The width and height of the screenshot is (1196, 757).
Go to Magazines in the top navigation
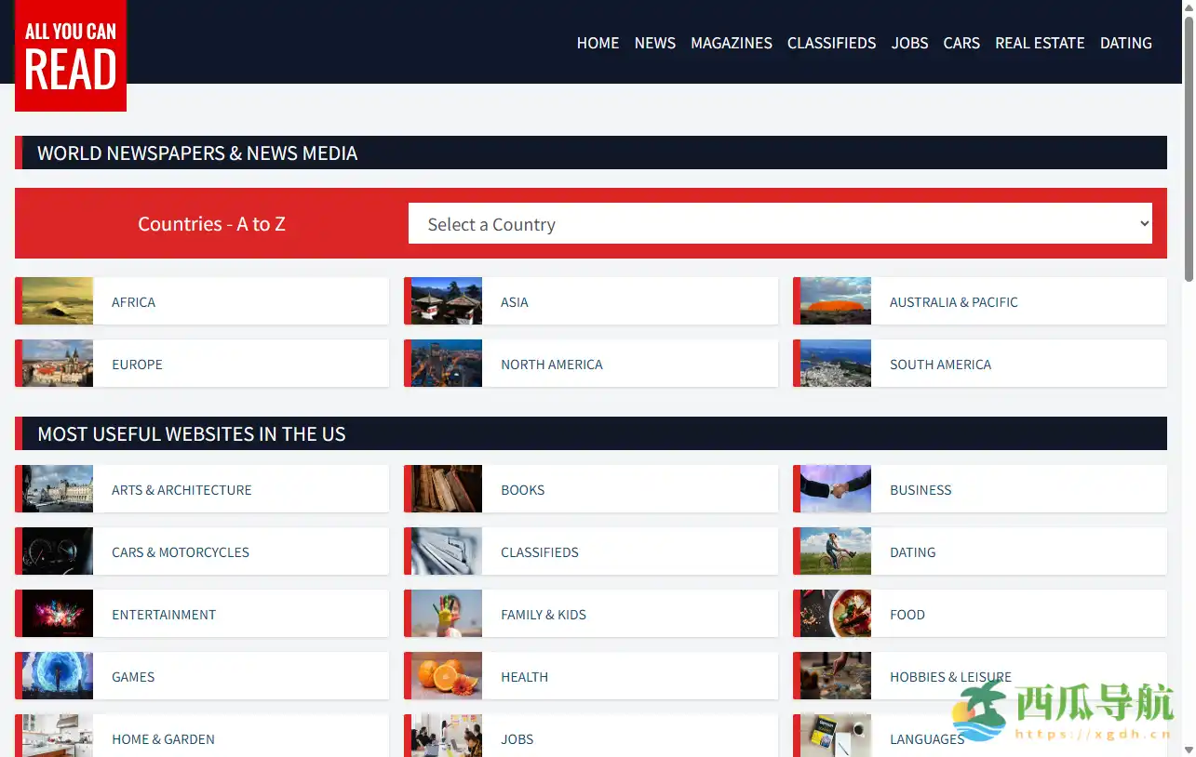coord(731,43)
